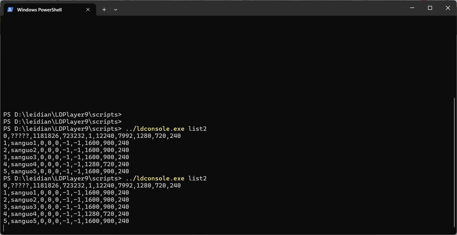Minimize the terminal window
Viewport: 457px width, 235px height.
(412, 8)
